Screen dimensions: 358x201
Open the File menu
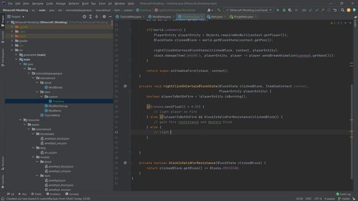point(10,3)
